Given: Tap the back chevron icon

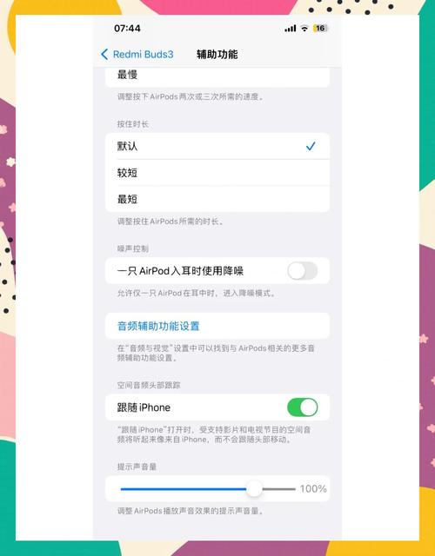Looking at the screenshot, I should [104, 54].
